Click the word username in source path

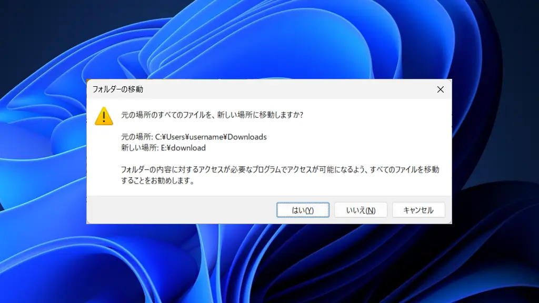pyautogui.click(x=206, y=137)
